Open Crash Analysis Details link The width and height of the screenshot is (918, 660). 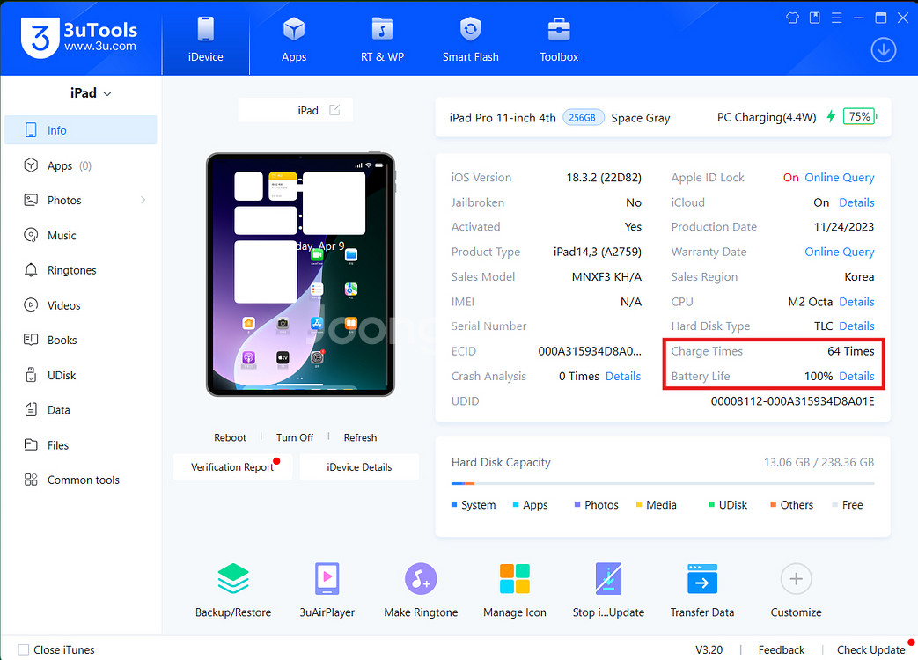[623, 377]
